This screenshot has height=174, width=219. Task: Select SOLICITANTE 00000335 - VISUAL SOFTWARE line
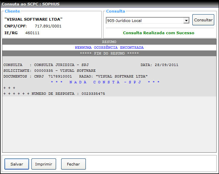pos(49,71)
